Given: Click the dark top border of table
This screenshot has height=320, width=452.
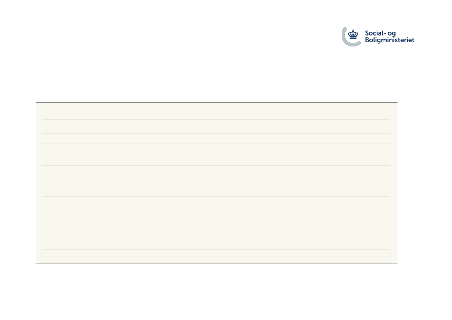Looking at the screenshot, I should pyautogui.click(x=217, y=102).
